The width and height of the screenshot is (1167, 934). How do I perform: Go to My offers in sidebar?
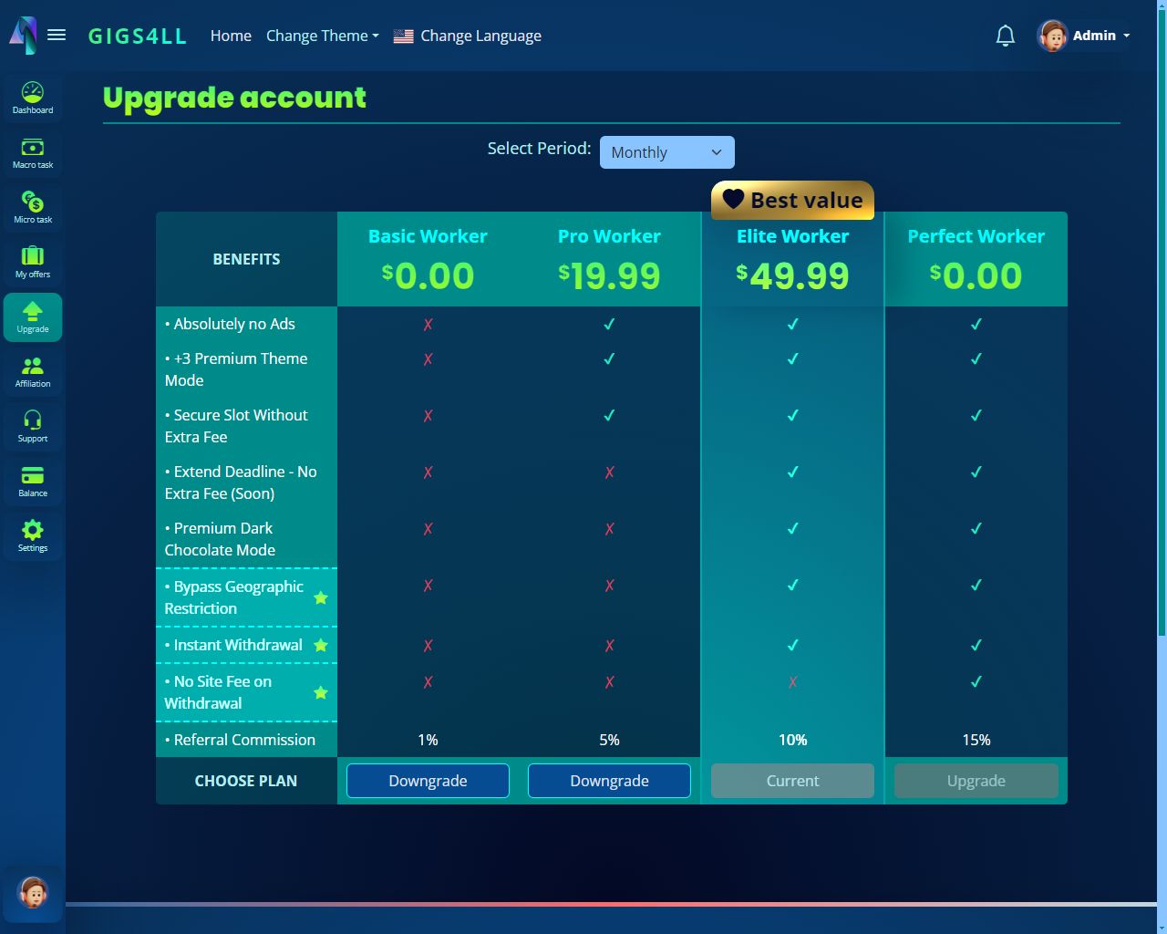[33, 262]
